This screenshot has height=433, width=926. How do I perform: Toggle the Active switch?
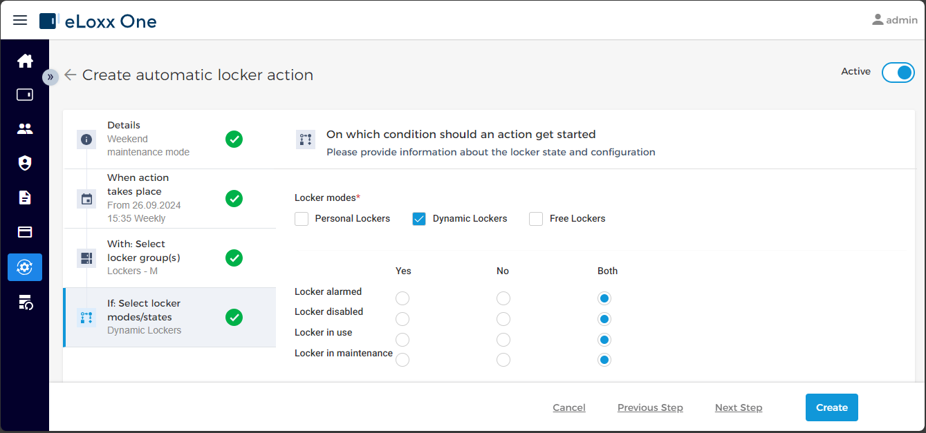point(898,73)
